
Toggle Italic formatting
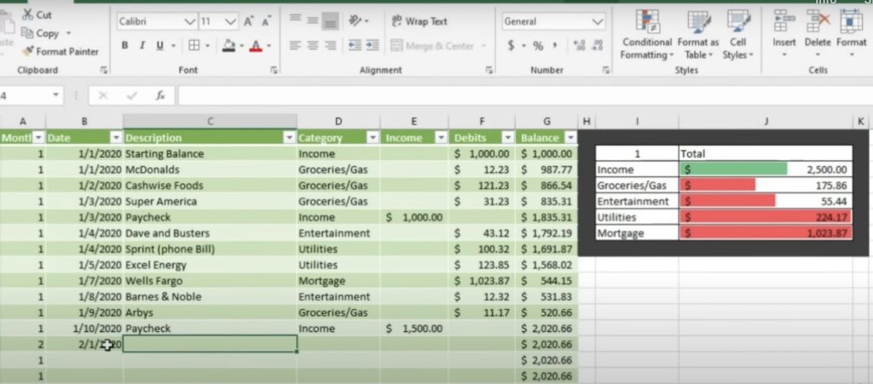click(x=142, y=46)
